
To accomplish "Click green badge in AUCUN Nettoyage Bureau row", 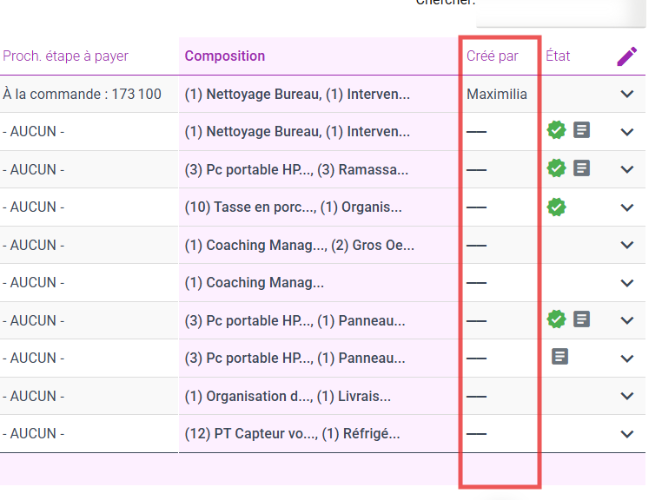I will coord(556,130).
